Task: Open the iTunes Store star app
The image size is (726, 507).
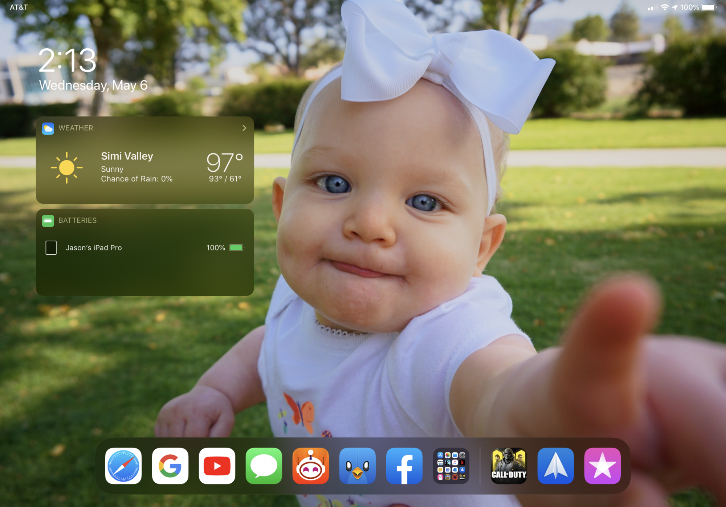Action: click(x=603, y=466)
